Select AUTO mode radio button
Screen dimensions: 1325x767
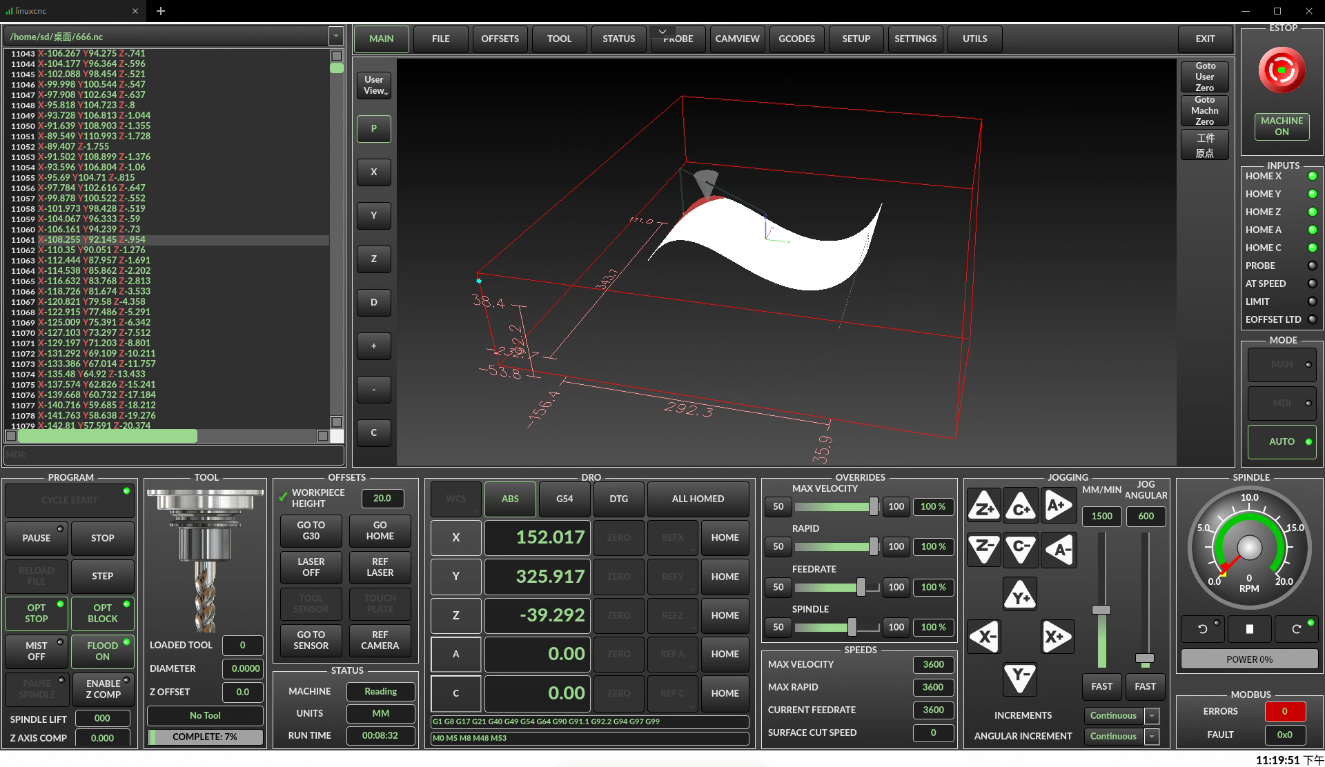[1282, 441]
